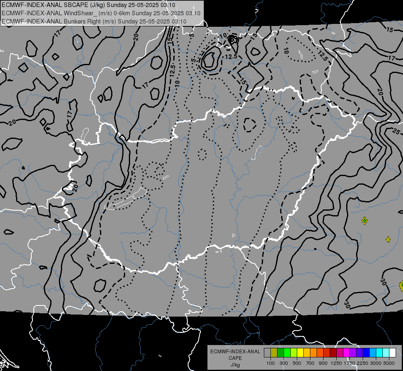Select the olive legend swatch after 100
Screen dimensions: 403x371
pyautogui.click(x=274, y=353)
